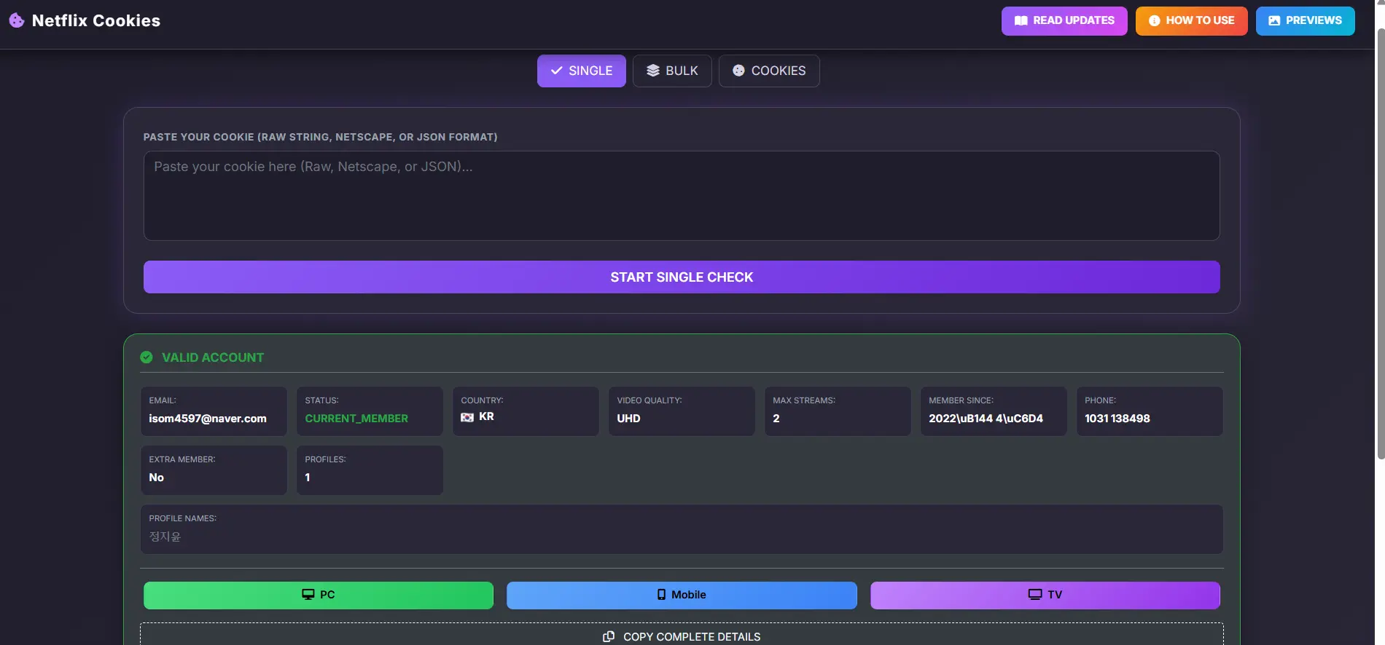Click the STATUS: label
This screenshot has height=645, width=1385.
[x=321, y=400]
